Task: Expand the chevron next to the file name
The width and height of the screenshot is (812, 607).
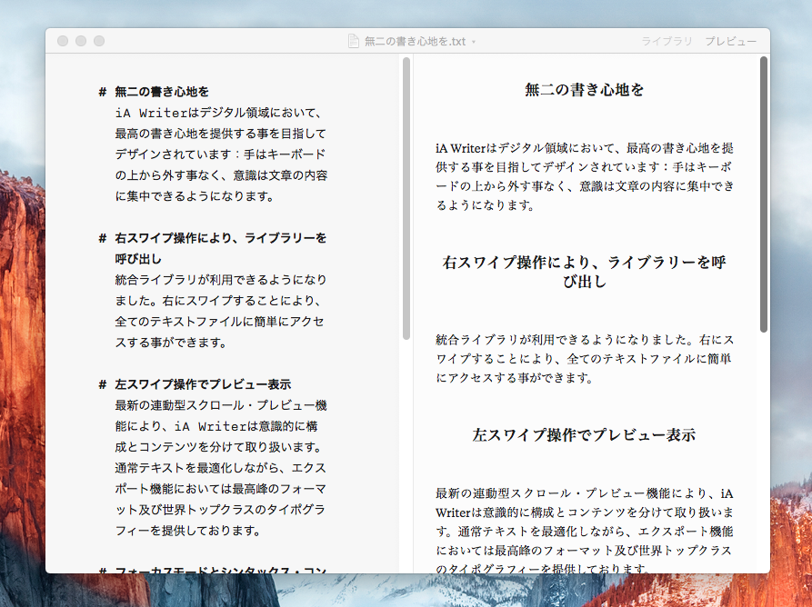Action: pos(474,42)
